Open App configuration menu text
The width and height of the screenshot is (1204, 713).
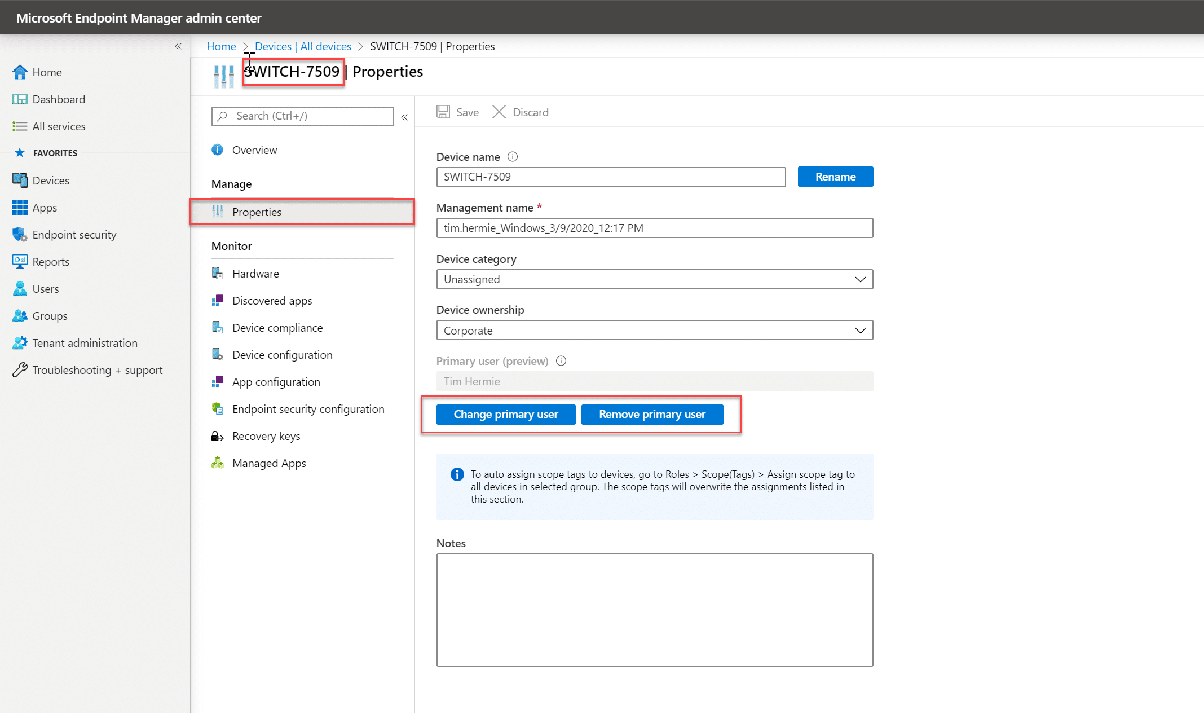tap(276, 382)
